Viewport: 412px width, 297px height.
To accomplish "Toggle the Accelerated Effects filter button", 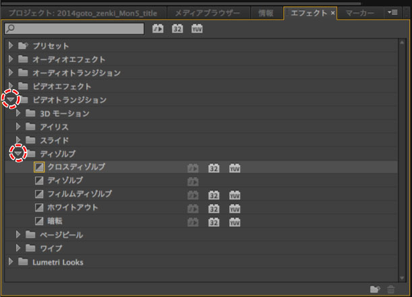I will pyautogui.click(x=158, y=28).
